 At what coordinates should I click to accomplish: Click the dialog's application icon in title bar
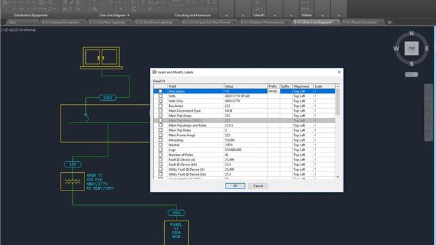(x=155, y=72)
